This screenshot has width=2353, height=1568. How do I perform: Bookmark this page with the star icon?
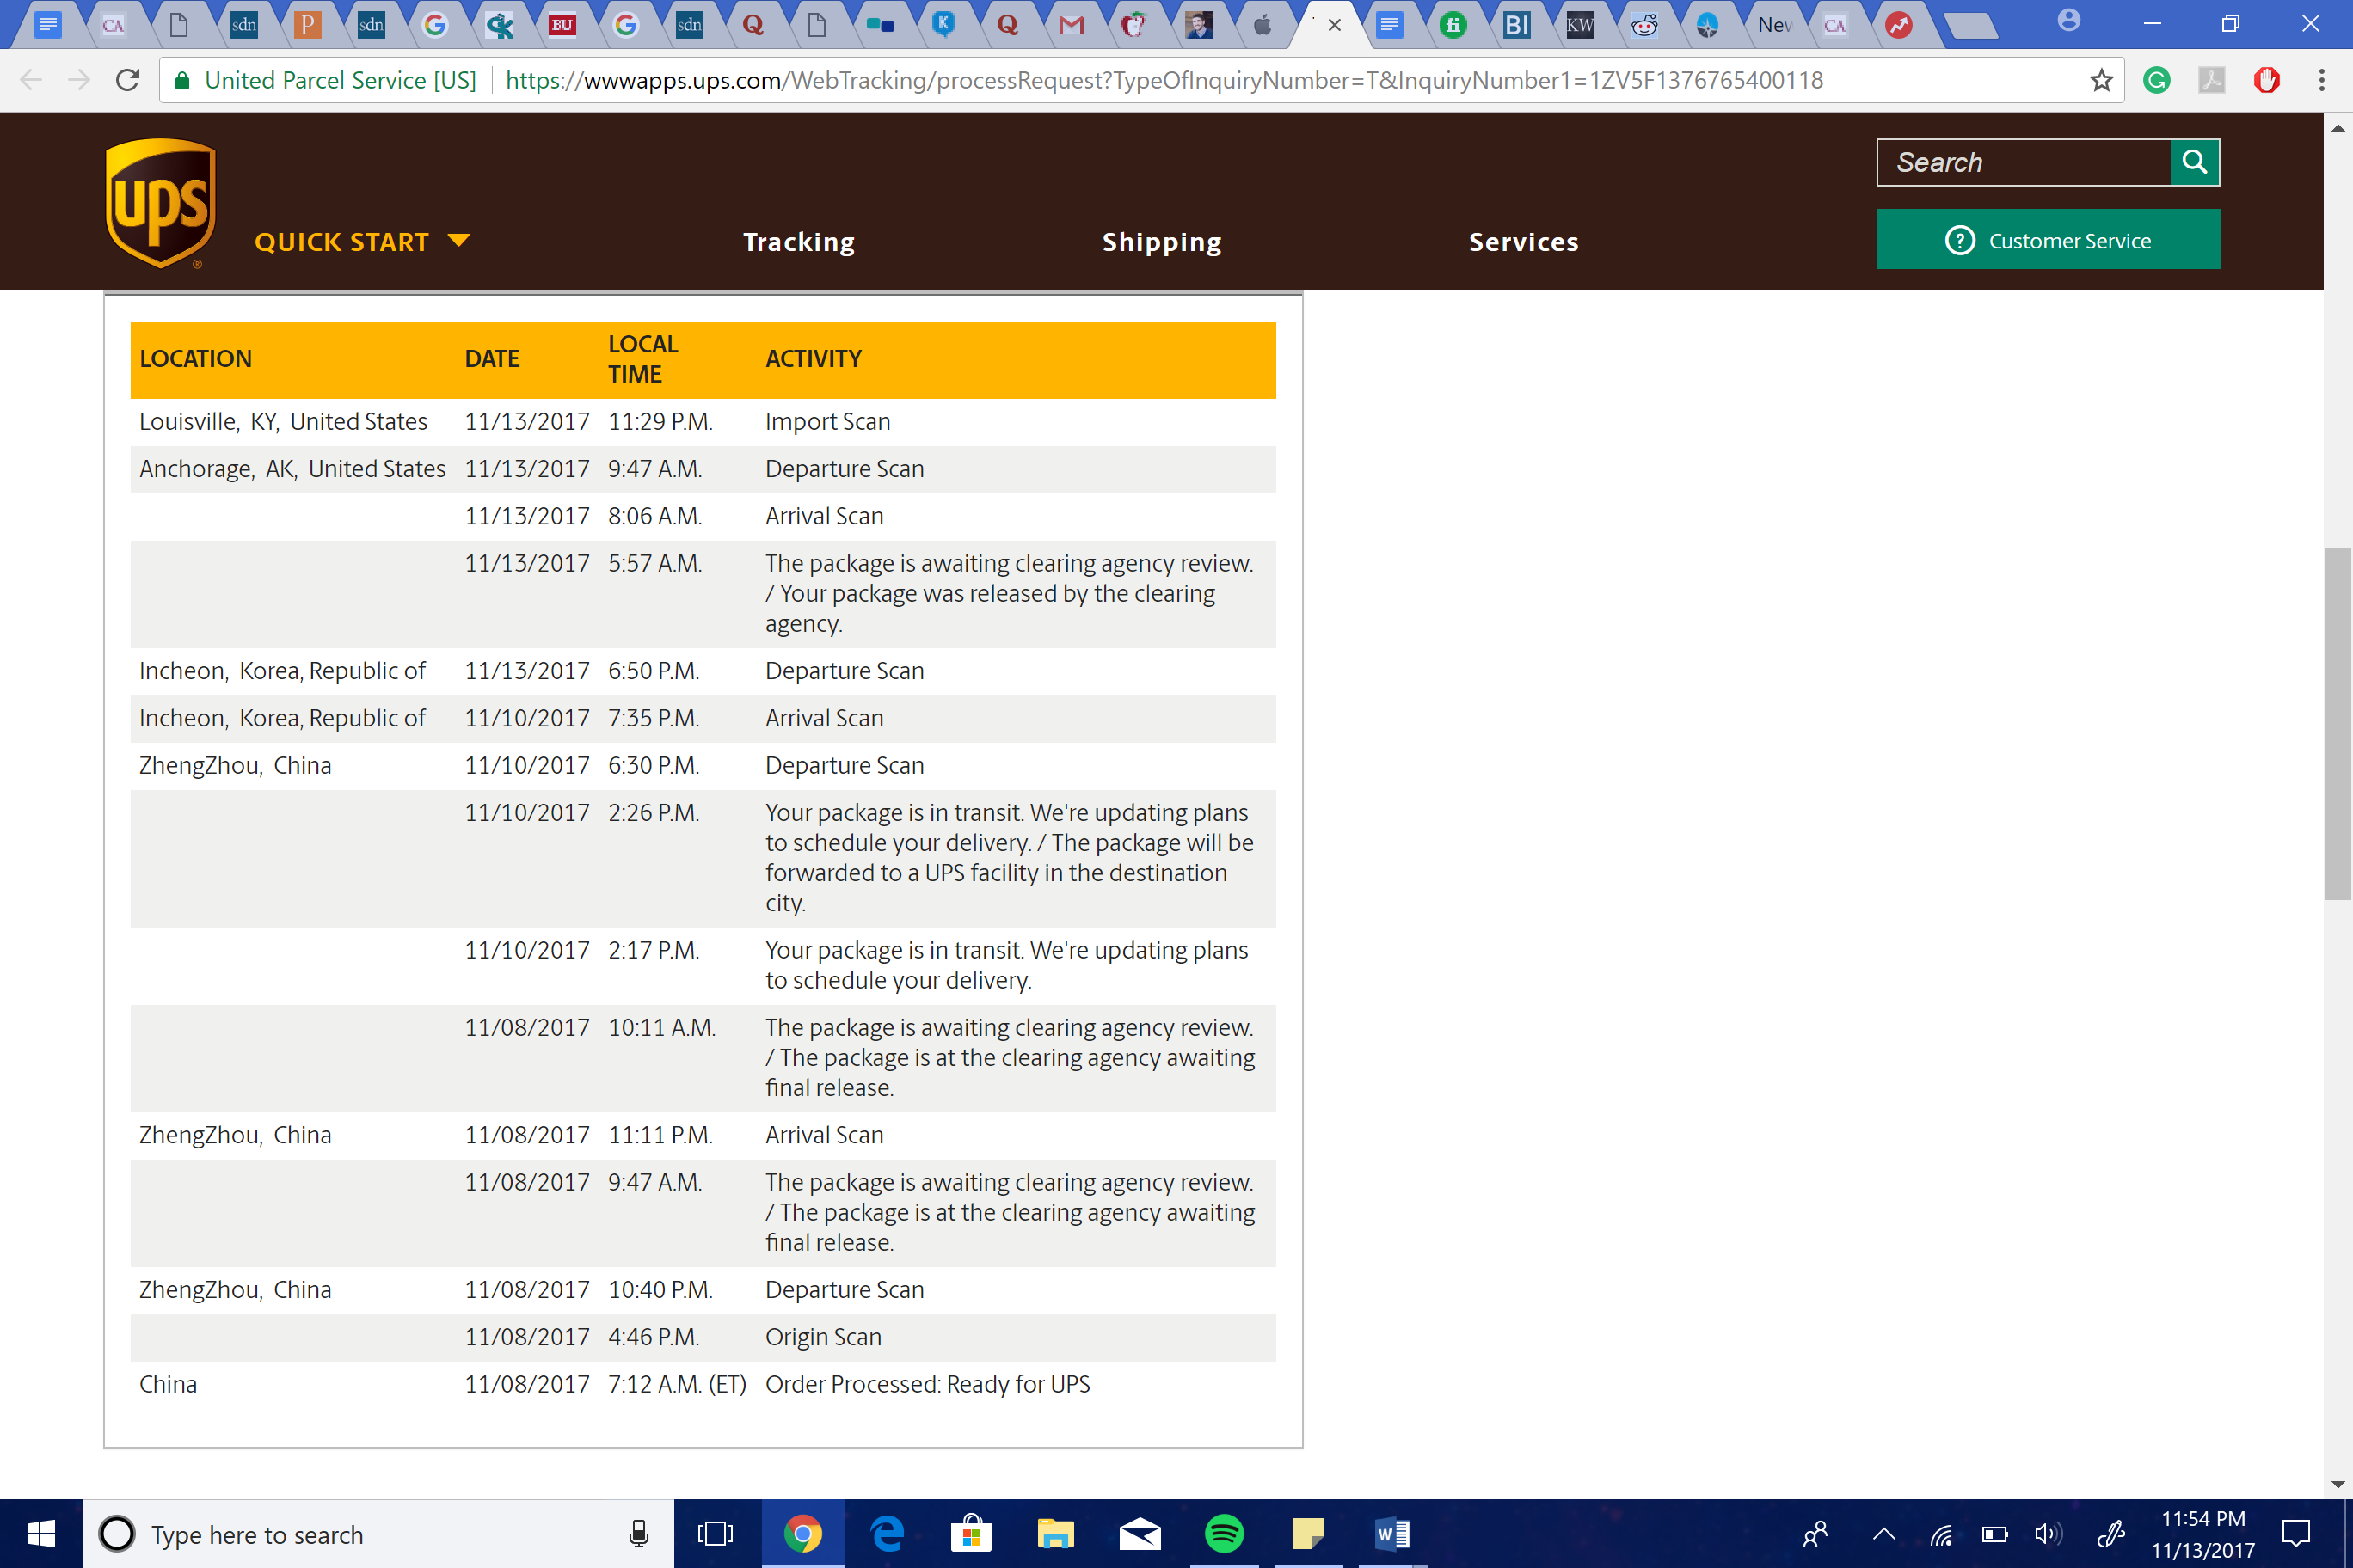pyautogui.click(x=2100, y=80)
